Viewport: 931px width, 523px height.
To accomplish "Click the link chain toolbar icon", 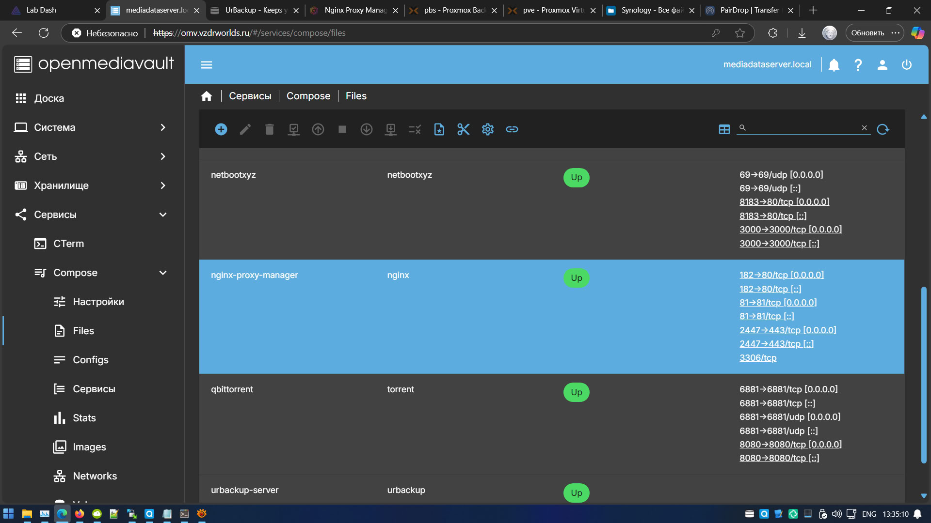I will [512, 129].
